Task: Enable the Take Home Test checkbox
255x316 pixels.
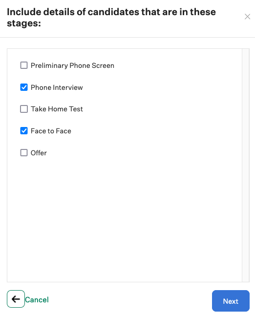Action: [x=24, y=109]
